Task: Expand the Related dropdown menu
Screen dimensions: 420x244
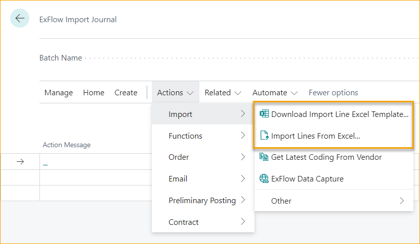Action: tap(223, 93)
